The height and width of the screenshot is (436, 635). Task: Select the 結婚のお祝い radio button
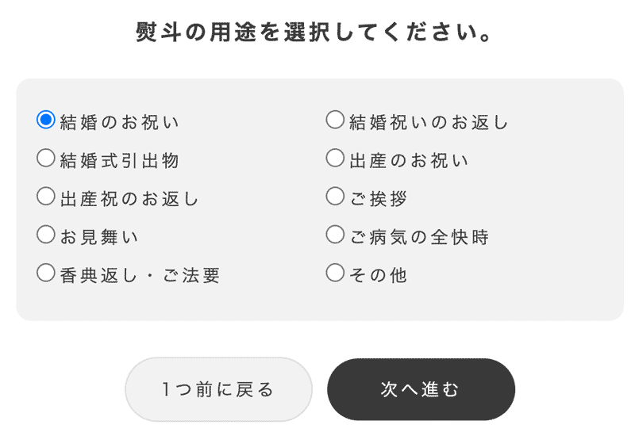click(x=46, y=120)
